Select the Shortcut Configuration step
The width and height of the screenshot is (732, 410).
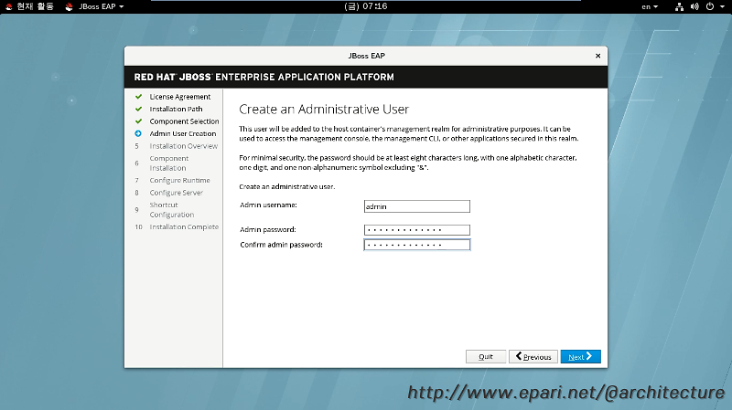pos(172,210)
